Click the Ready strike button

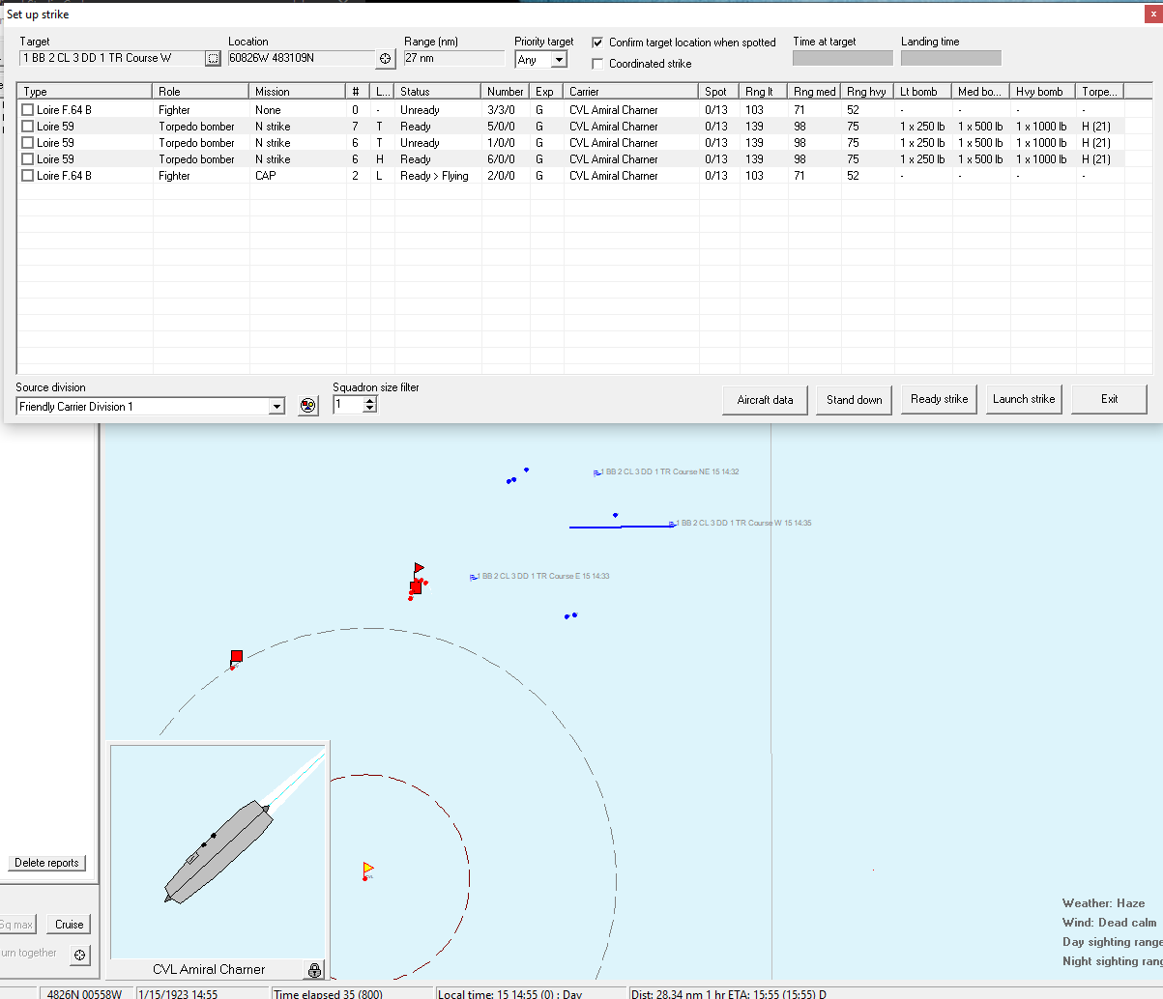(940, 399)
